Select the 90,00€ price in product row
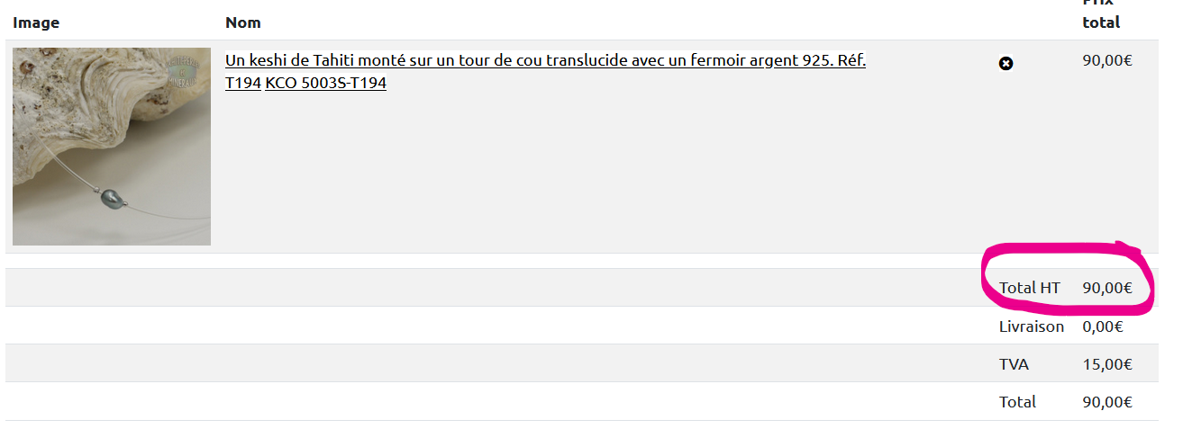 point(1107,61)
